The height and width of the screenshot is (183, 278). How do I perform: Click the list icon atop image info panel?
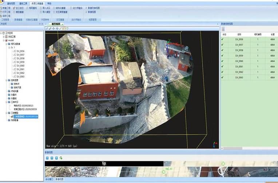(223, 29)
